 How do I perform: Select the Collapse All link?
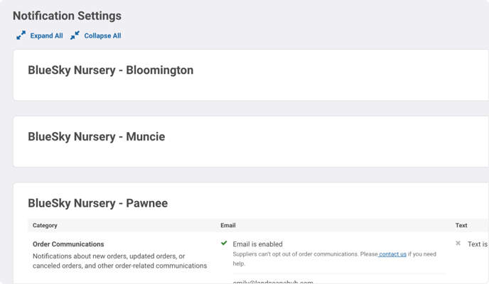tap(102, 35)
